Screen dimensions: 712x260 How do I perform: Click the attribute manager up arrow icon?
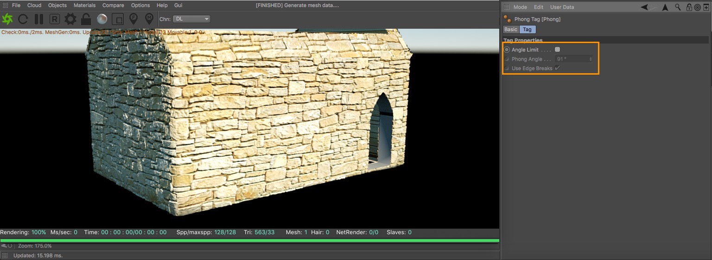665,7
